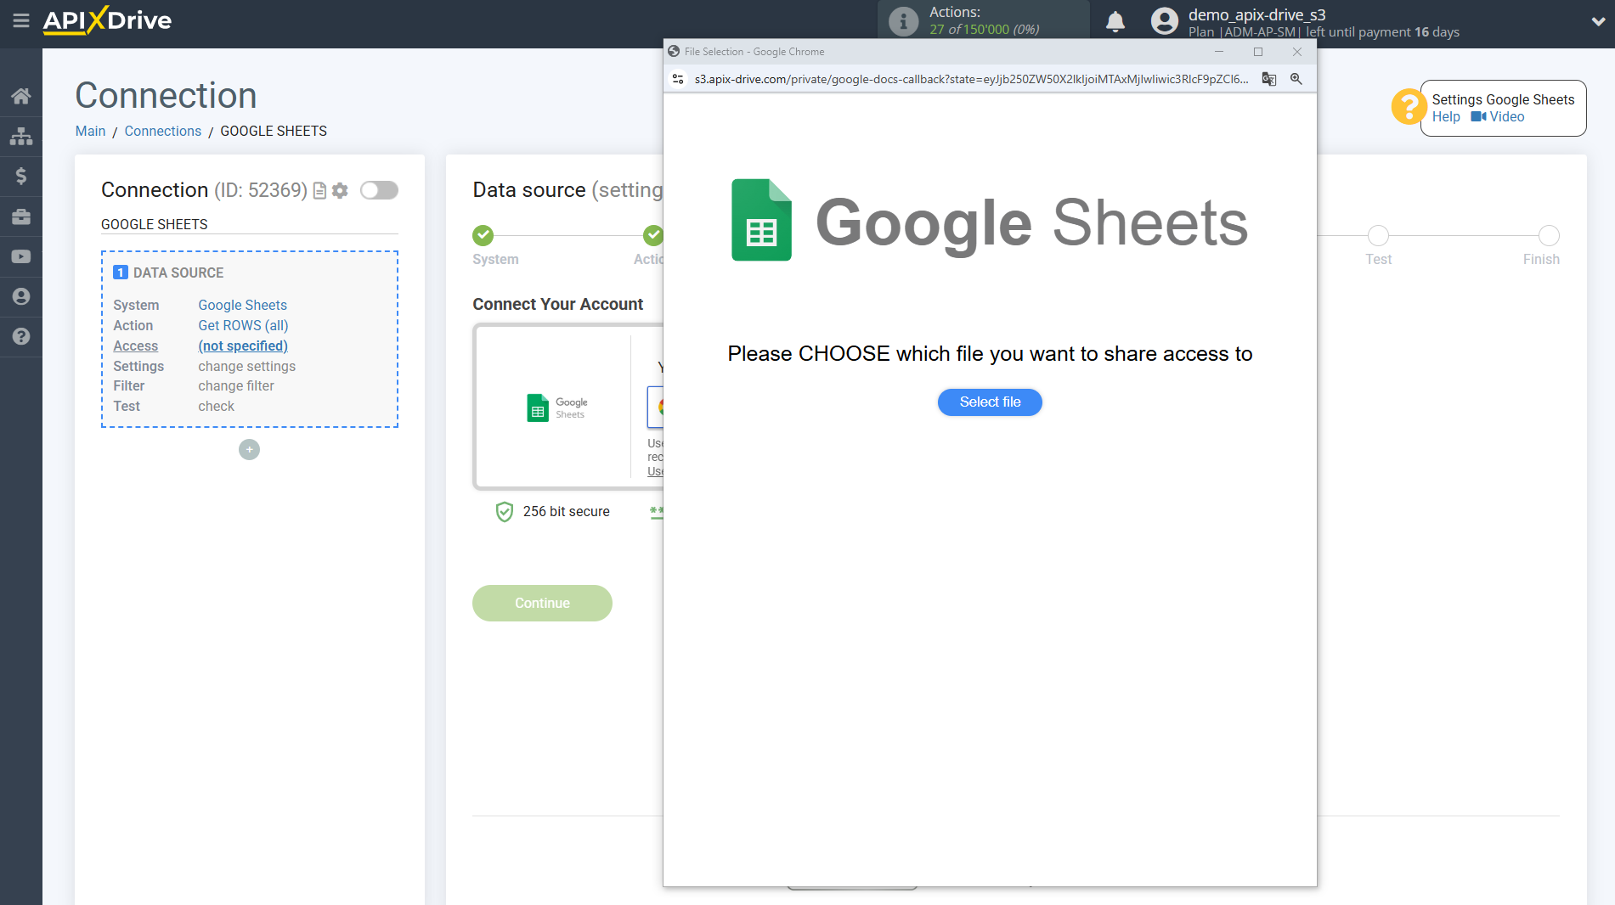Image resolution: width=1615 pixels, height=905 pixels.
Task: Open connection settings gear icon
Action: click(340, 191)
